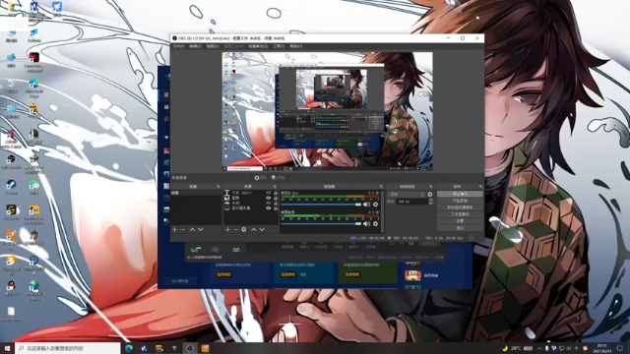The width and height of the screenshot is (630, 354).
Task: Open the View menu in OBS
Action: (x=213, y=46)
